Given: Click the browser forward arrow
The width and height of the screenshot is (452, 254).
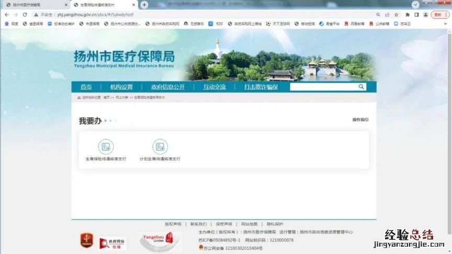Looking at the screenshot, I should [16, 15].
